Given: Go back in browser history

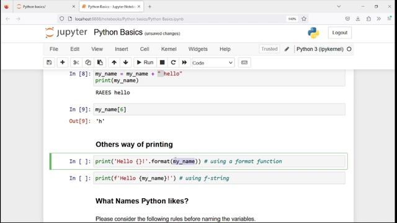Looking at the screenshot, I should pyautogui.click(x=7, y=19).
